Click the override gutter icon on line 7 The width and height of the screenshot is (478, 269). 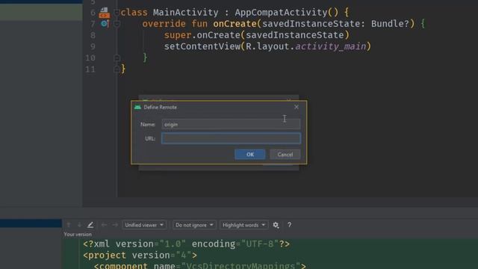point(105,23)
